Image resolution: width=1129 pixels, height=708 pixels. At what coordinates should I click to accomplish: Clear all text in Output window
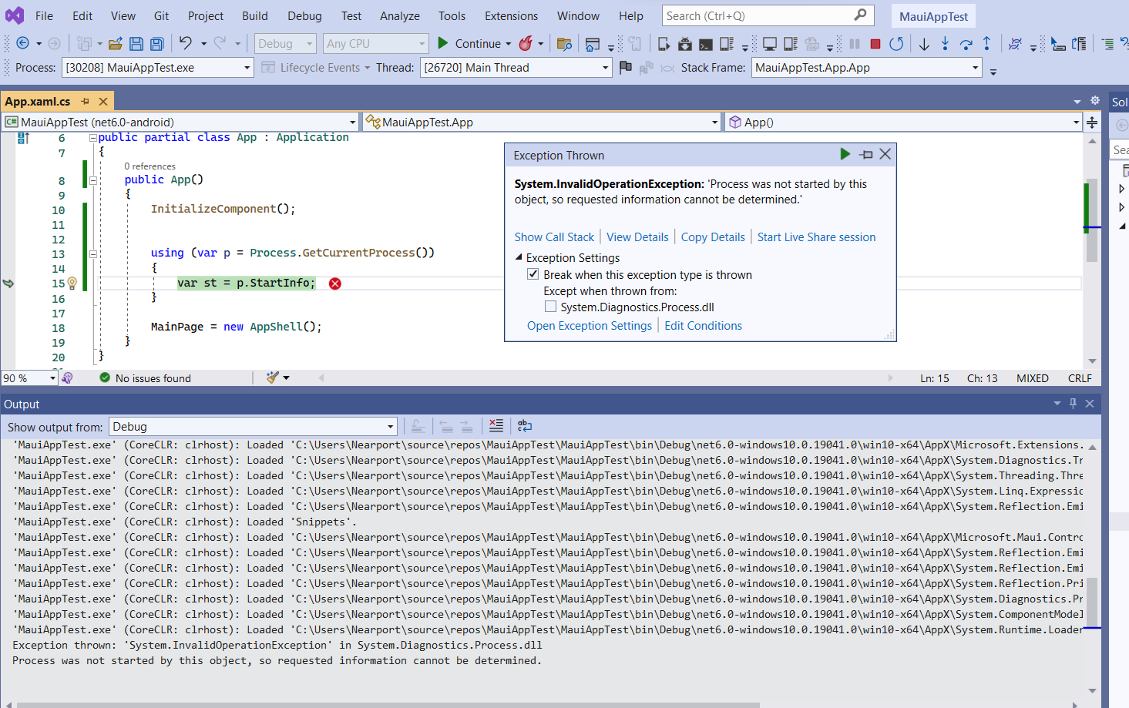[496, 426]
